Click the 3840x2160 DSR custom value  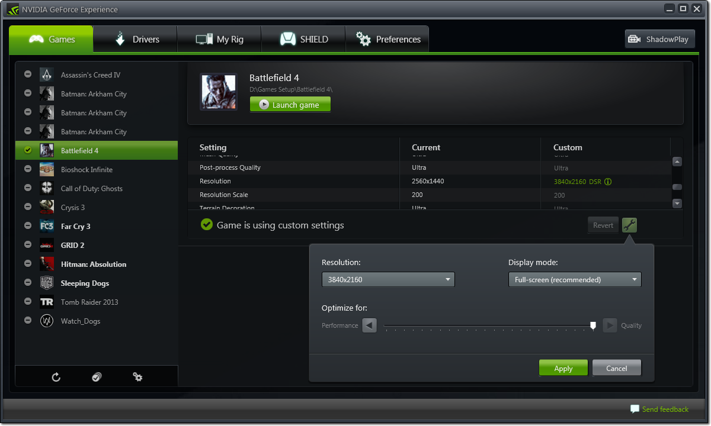577,182
